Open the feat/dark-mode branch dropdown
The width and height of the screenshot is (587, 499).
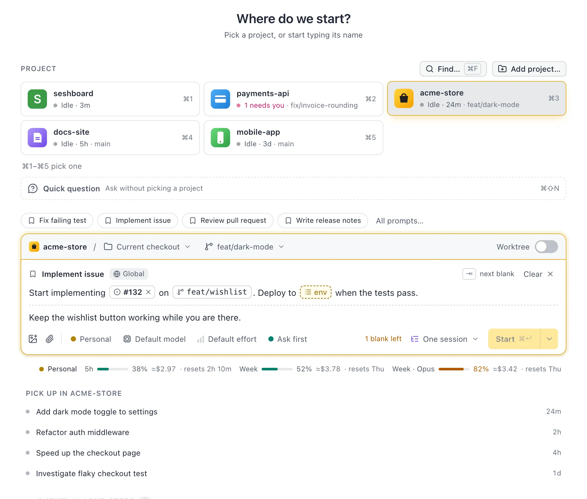245,247
